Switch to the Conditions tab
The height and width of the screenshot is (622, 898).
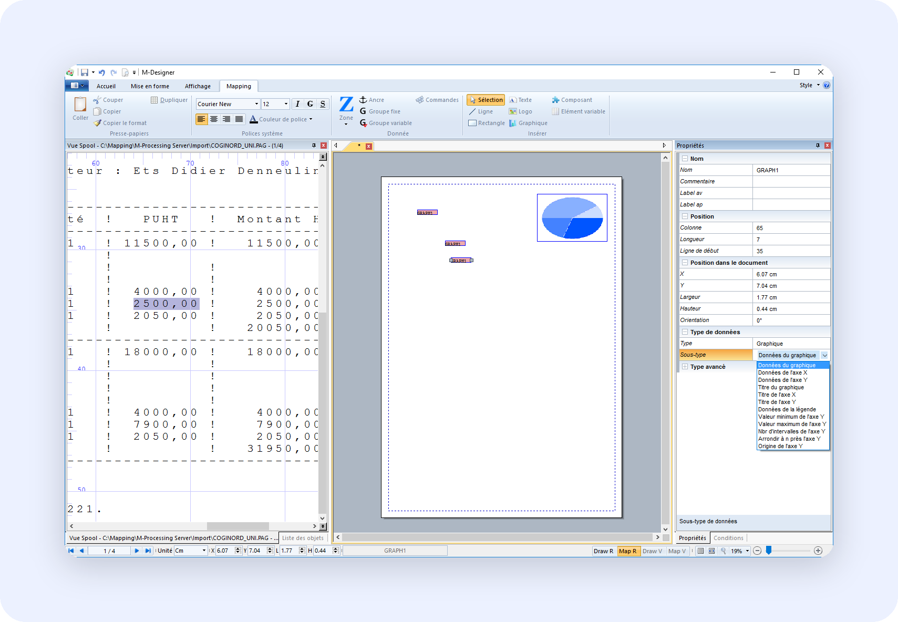728,538
